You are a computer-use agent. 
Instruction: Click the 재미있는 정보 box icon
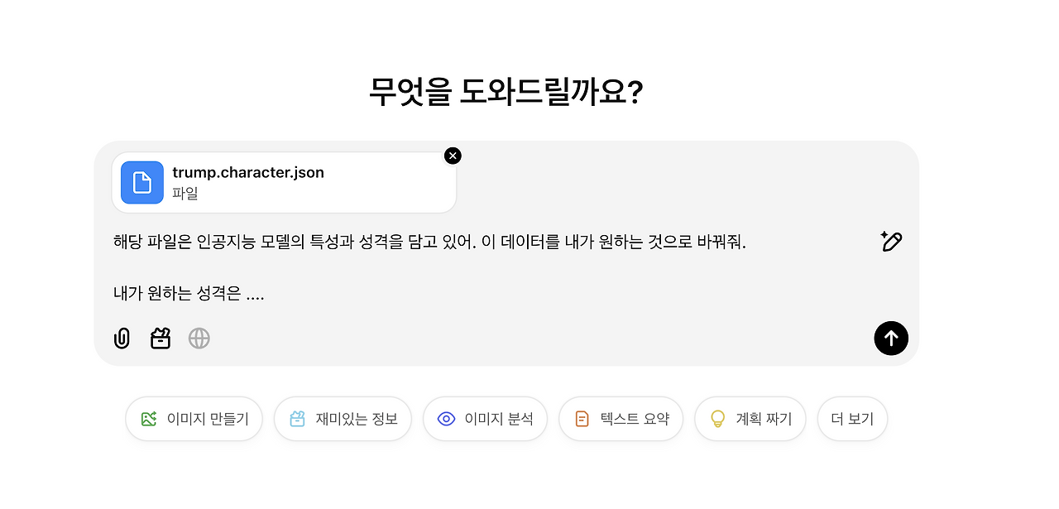[298, 419]
